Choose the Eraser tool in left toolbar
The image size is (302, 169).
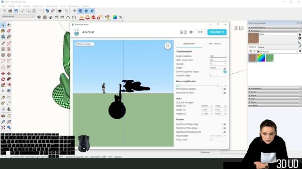pyautogui.click(x=9, y=31)
